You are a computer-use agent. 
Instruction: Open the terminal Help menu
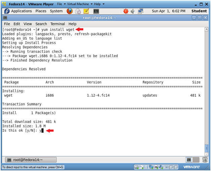click(x=72, y=24)
